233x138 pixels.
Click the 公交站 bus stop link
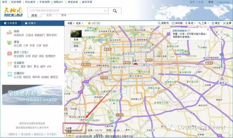pyautogui.click(x=18, y=77)
